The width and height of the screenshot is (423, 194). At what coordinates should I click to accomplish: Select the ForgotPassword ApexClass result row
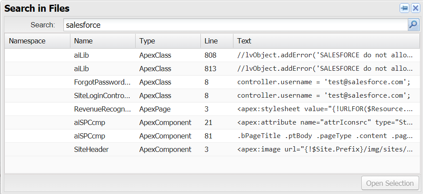[102, 82]
